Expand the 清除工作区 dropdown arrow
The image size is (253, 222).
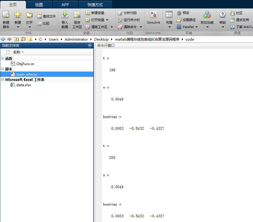click(112, 27)
